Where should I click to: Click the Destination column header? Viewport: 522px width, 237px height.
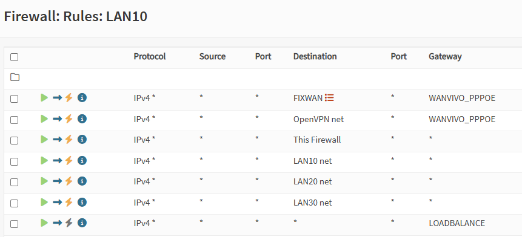tap(315, 56)
